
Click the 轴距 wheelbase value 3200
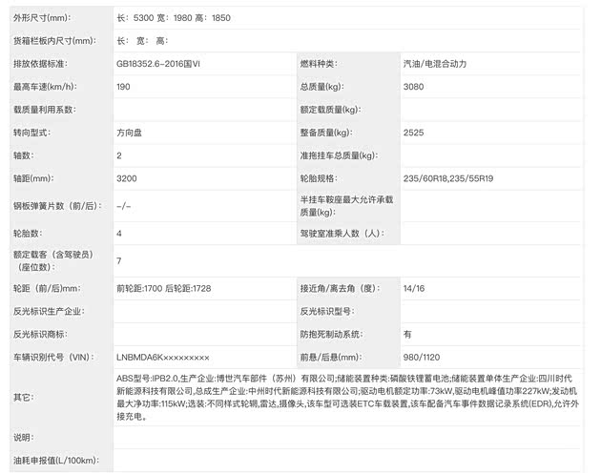[126, 178]
